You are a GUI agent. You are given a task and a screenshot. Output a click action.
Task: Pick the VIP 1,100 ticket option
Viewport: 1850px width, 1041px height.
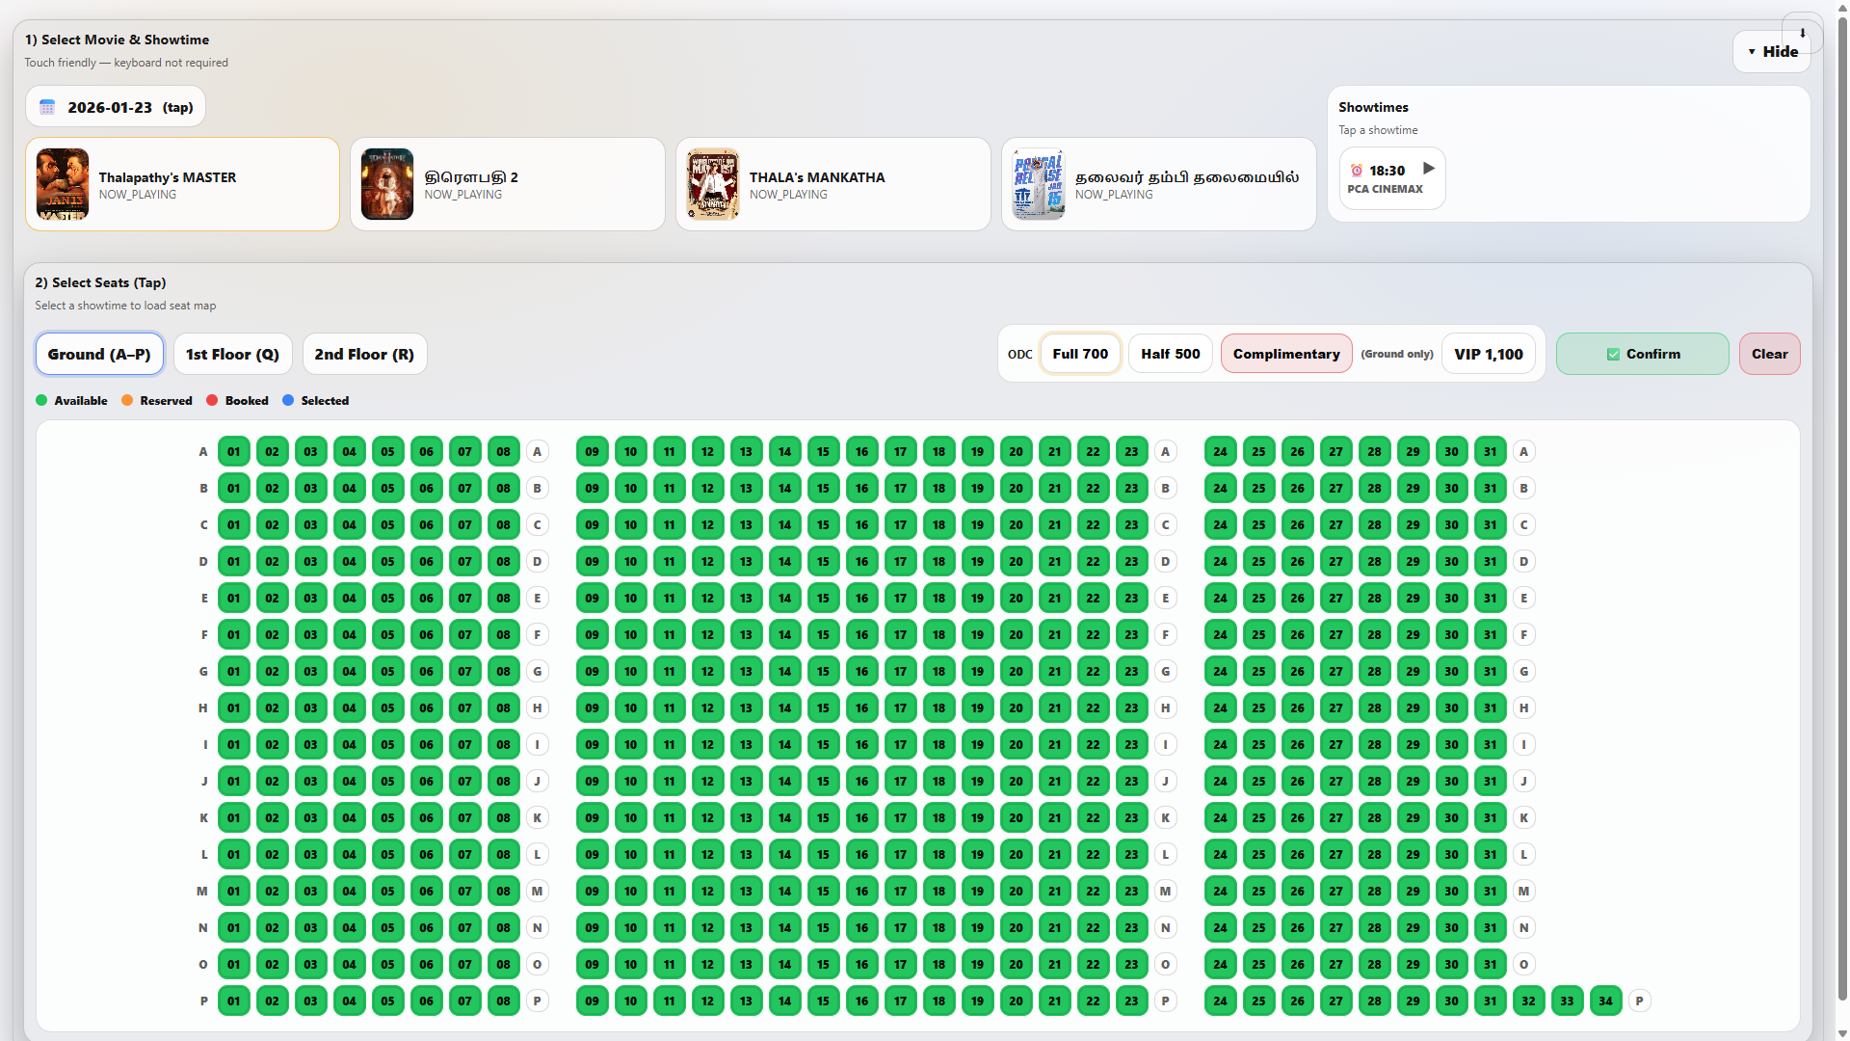tap(1488, 354)
